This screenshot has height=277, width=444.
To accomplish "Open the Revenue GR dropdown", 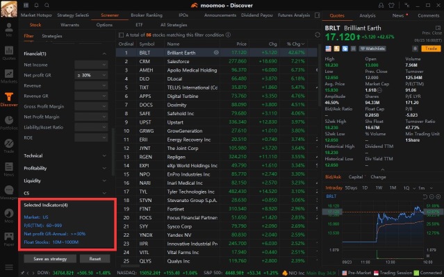I will coord(91,96).
